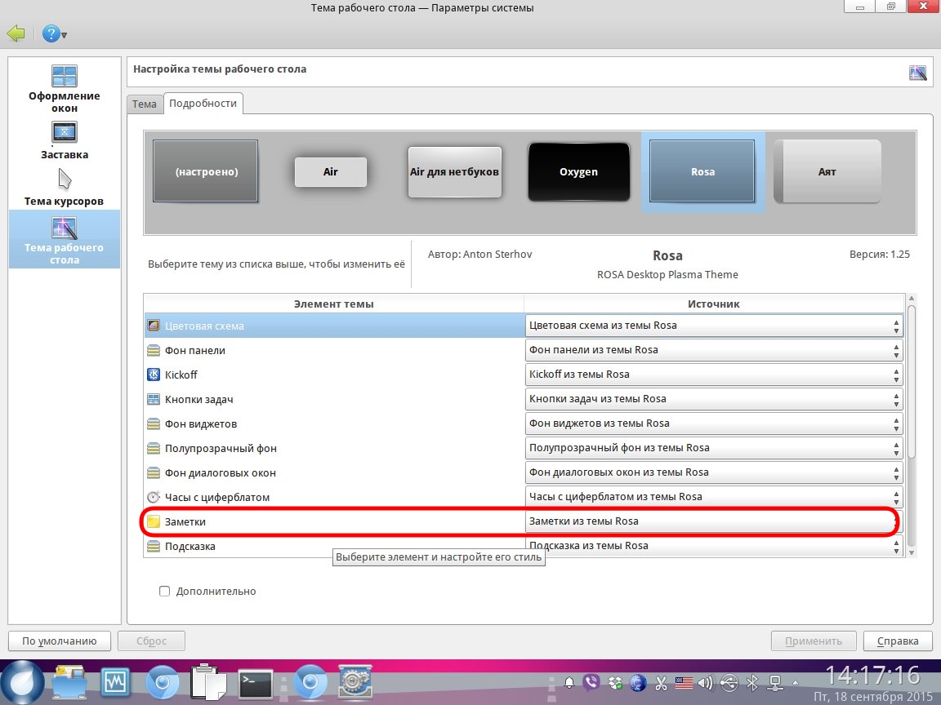Launch the system monitor taskbar icon
The image size is (941, 705).
click(114, 681)
